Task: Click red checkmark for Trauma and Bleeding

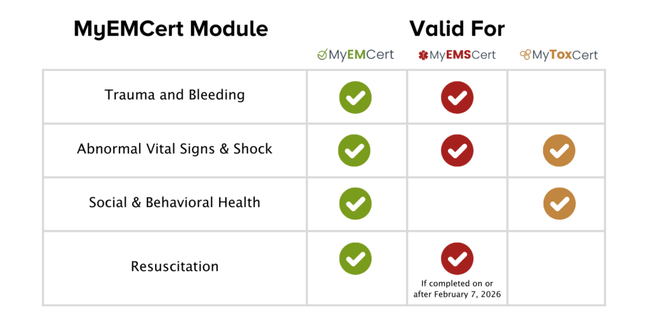Action: point(457,98)
